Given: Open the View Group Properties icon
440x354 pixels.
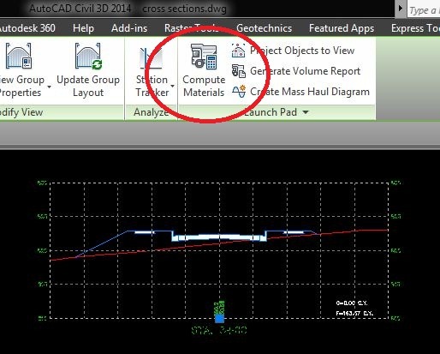Looking at the screenshot, I should pos(19,56).
